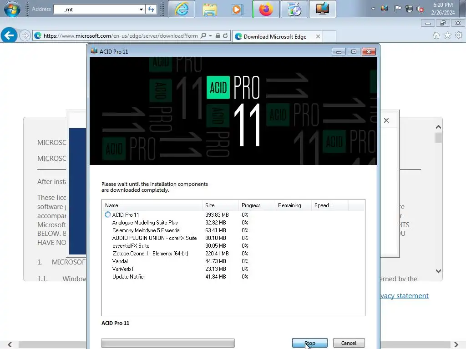Switch to Firefox in the taskbar

tap(266, 9)
